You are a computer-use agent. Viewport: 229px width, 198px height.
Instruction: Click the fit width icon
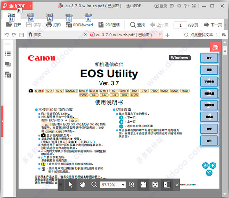coord(144,185)
